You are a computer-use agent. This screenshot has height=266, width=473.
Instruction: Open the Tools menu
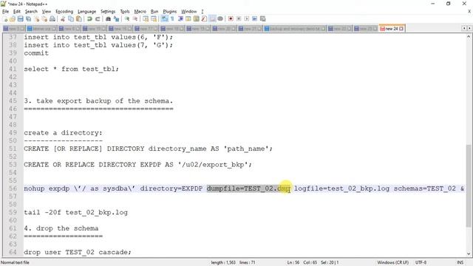tap(125, 12)
